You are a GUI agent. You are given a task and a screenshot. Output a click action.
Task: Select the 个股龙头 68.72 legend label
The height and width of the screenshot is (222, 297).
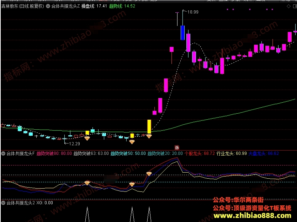click(200, 153)
